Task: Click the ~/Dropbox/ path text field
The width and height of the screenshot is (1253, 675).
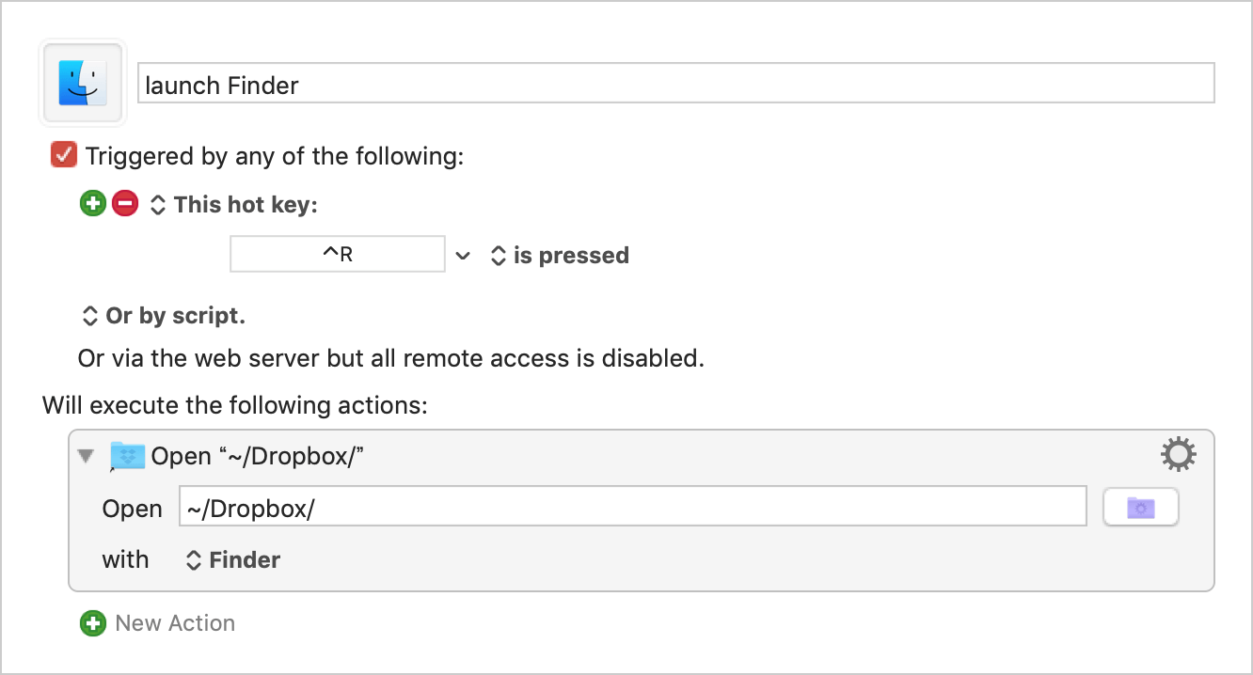Action: coord(633,508)
